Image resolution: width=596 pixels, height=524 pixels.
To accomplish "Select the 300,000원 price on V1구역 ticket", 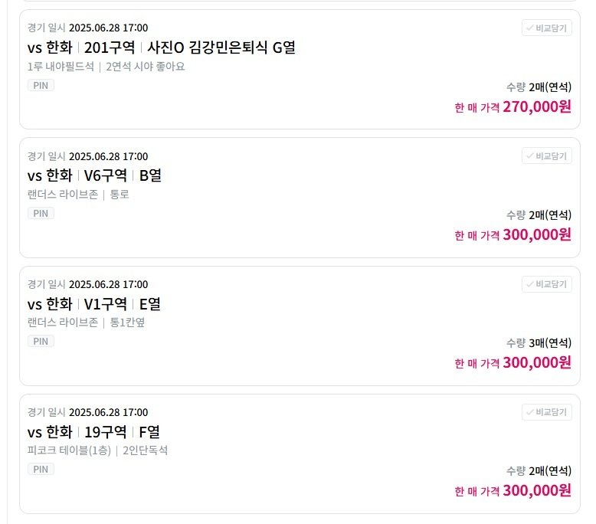I will (537, 363).
